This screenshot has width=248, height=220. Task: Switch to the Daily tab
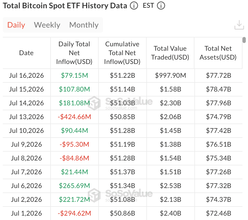(16, 25)
